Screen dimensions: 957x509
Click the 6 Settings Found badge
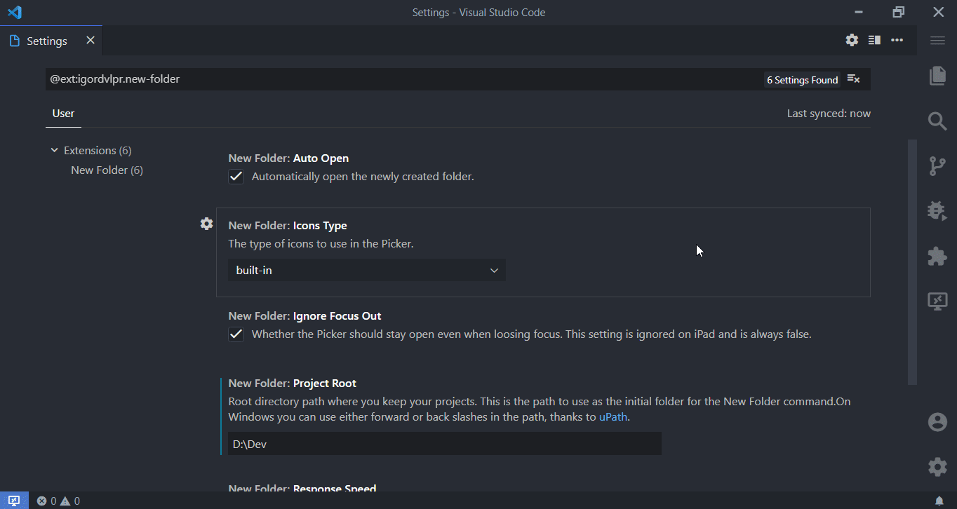point(802,80)
